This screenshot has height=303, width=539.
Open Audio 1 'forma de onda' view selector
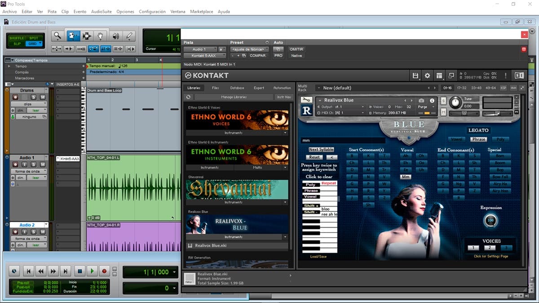(x=29, y=171)
